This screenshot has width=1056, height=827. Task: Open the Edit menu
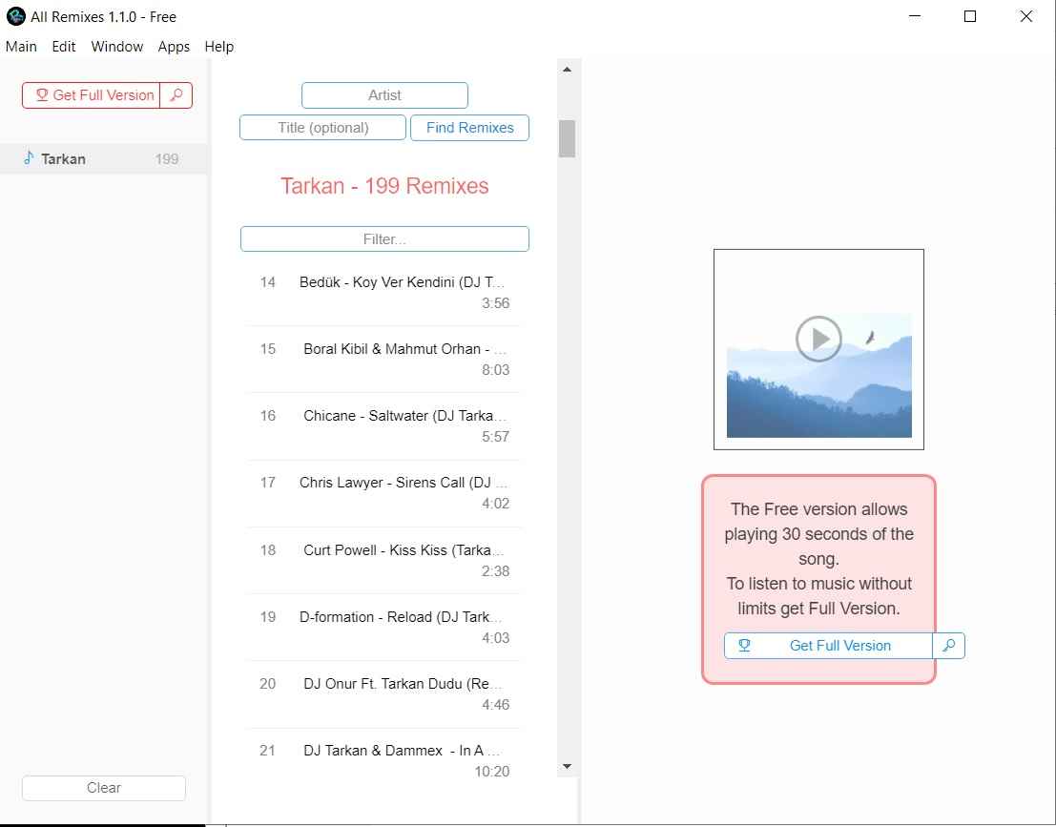(64, 47)
